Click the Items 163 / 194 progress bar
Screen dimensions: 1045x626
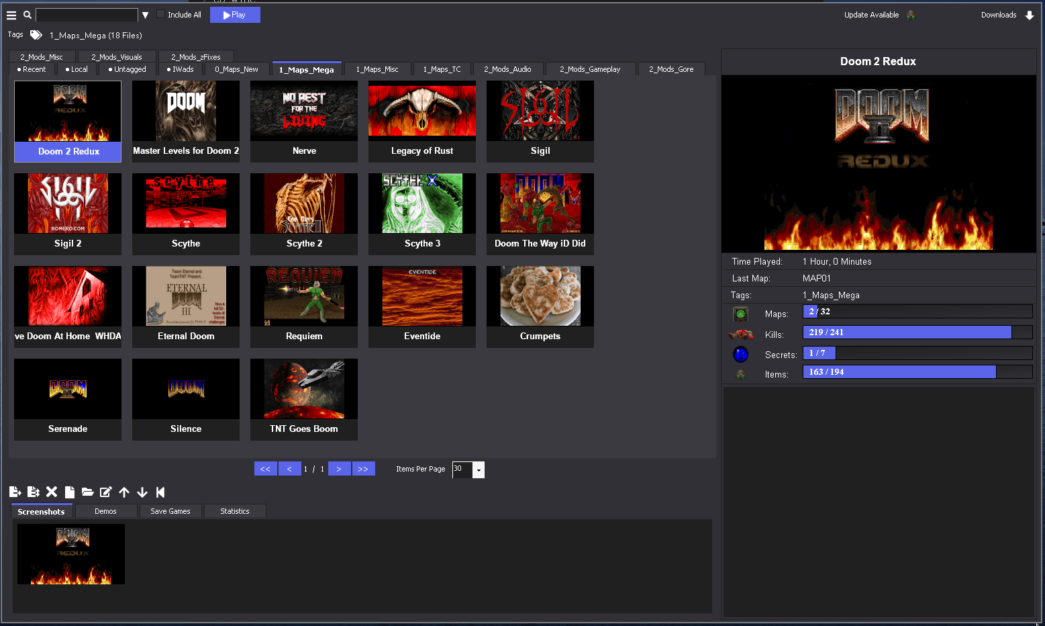(917, 372)
